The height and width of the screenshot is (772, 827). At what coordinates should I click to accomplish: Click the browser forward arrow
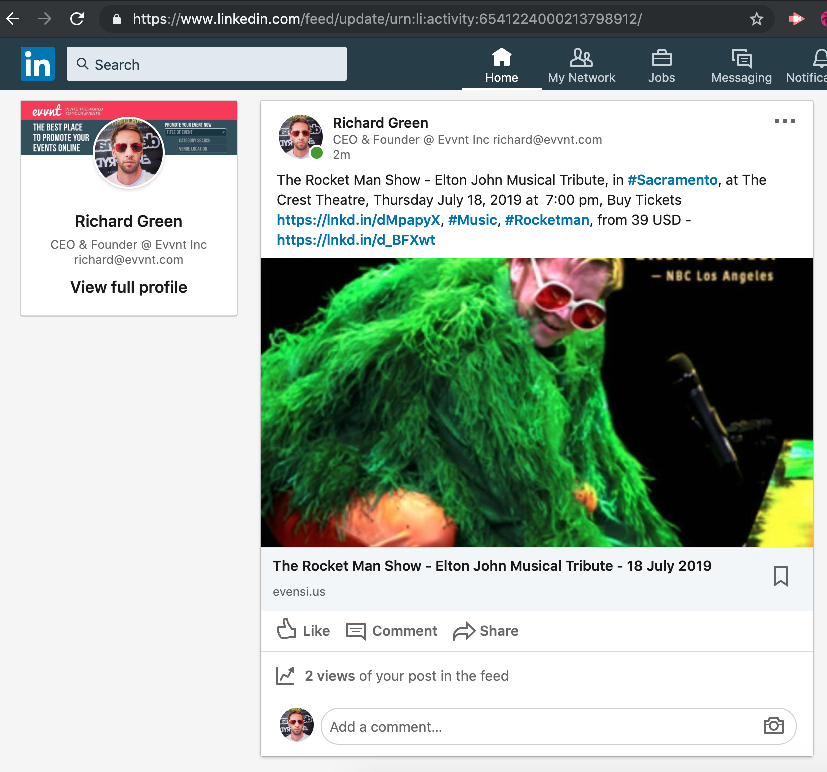pyautogui.click(x=45, y=19)
